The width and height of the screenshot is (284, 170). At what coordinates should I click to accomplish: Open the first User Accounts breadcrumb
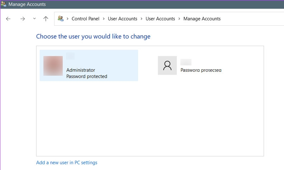122,19
